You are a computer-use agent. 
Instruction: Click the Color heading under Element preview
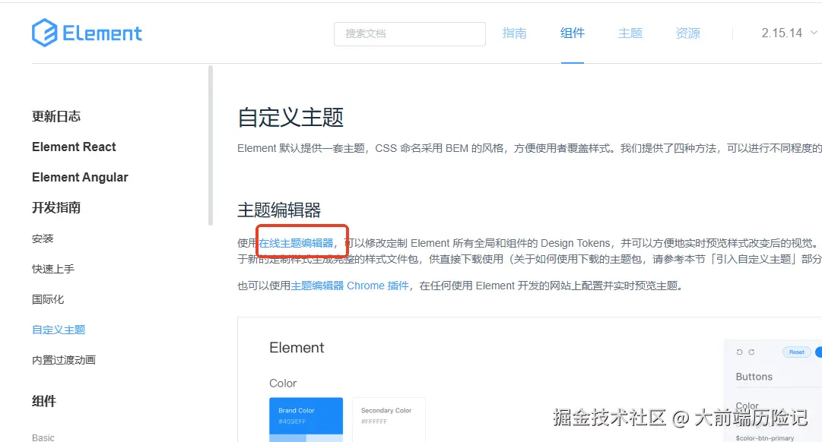pos(283,384)
